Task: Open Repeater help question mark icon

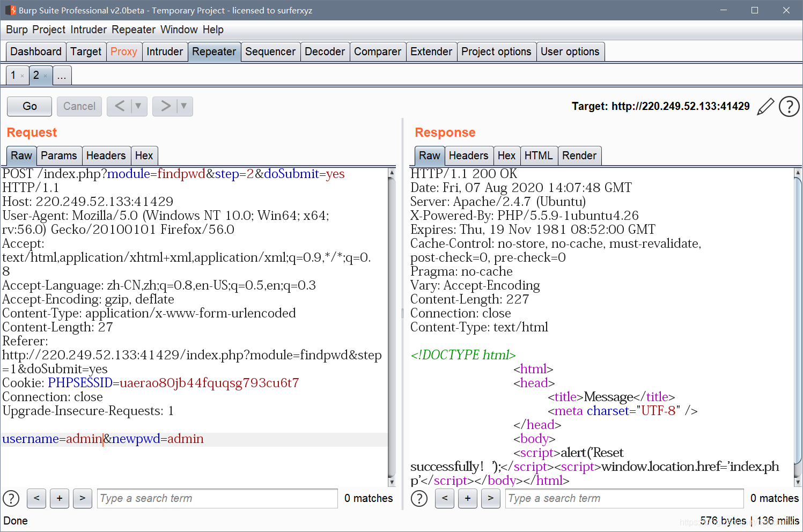Action: (789, 106)
